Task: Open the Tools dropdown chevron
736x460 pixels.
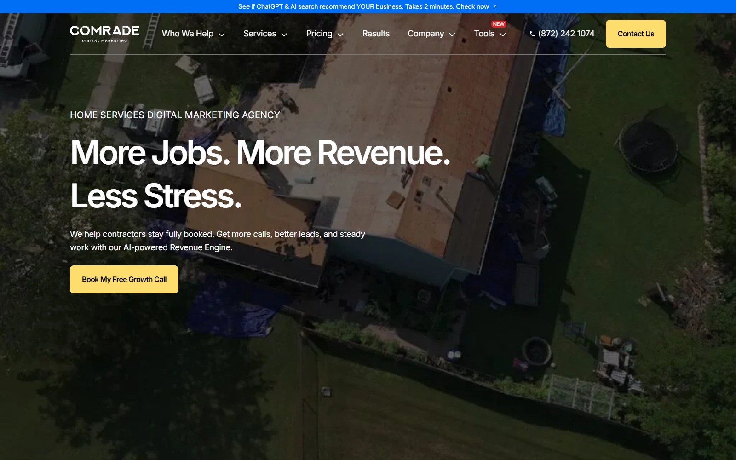Action: tap(503, 34)
